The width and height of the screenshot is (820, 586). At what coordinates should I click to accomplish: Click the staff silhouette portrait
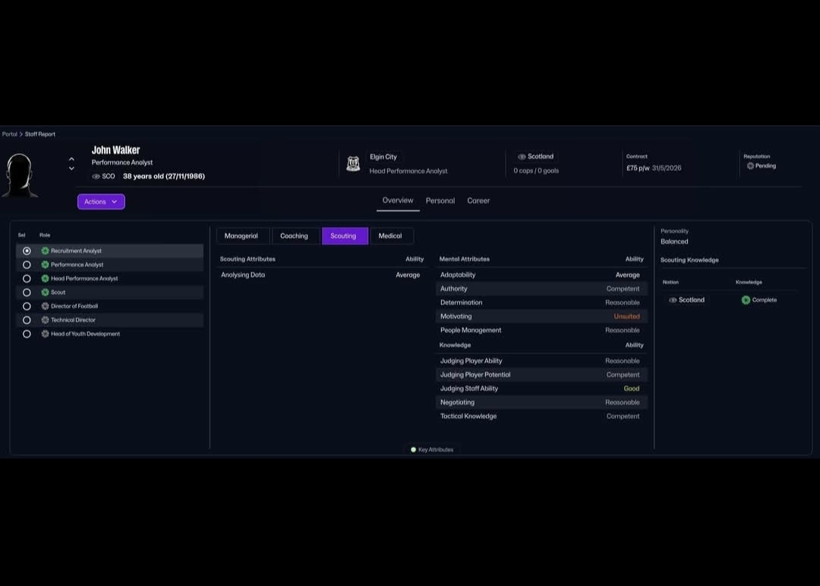(x=20, y=175)
